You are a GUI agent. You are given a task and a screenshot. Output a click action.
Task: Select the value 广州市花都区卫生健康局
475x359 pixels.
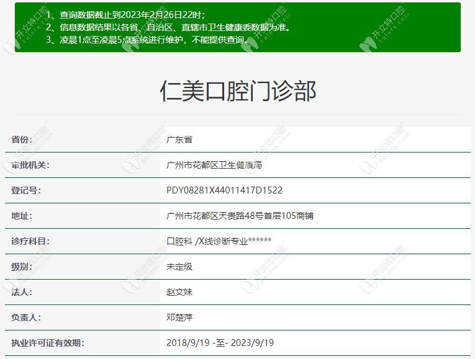(214, 165)
